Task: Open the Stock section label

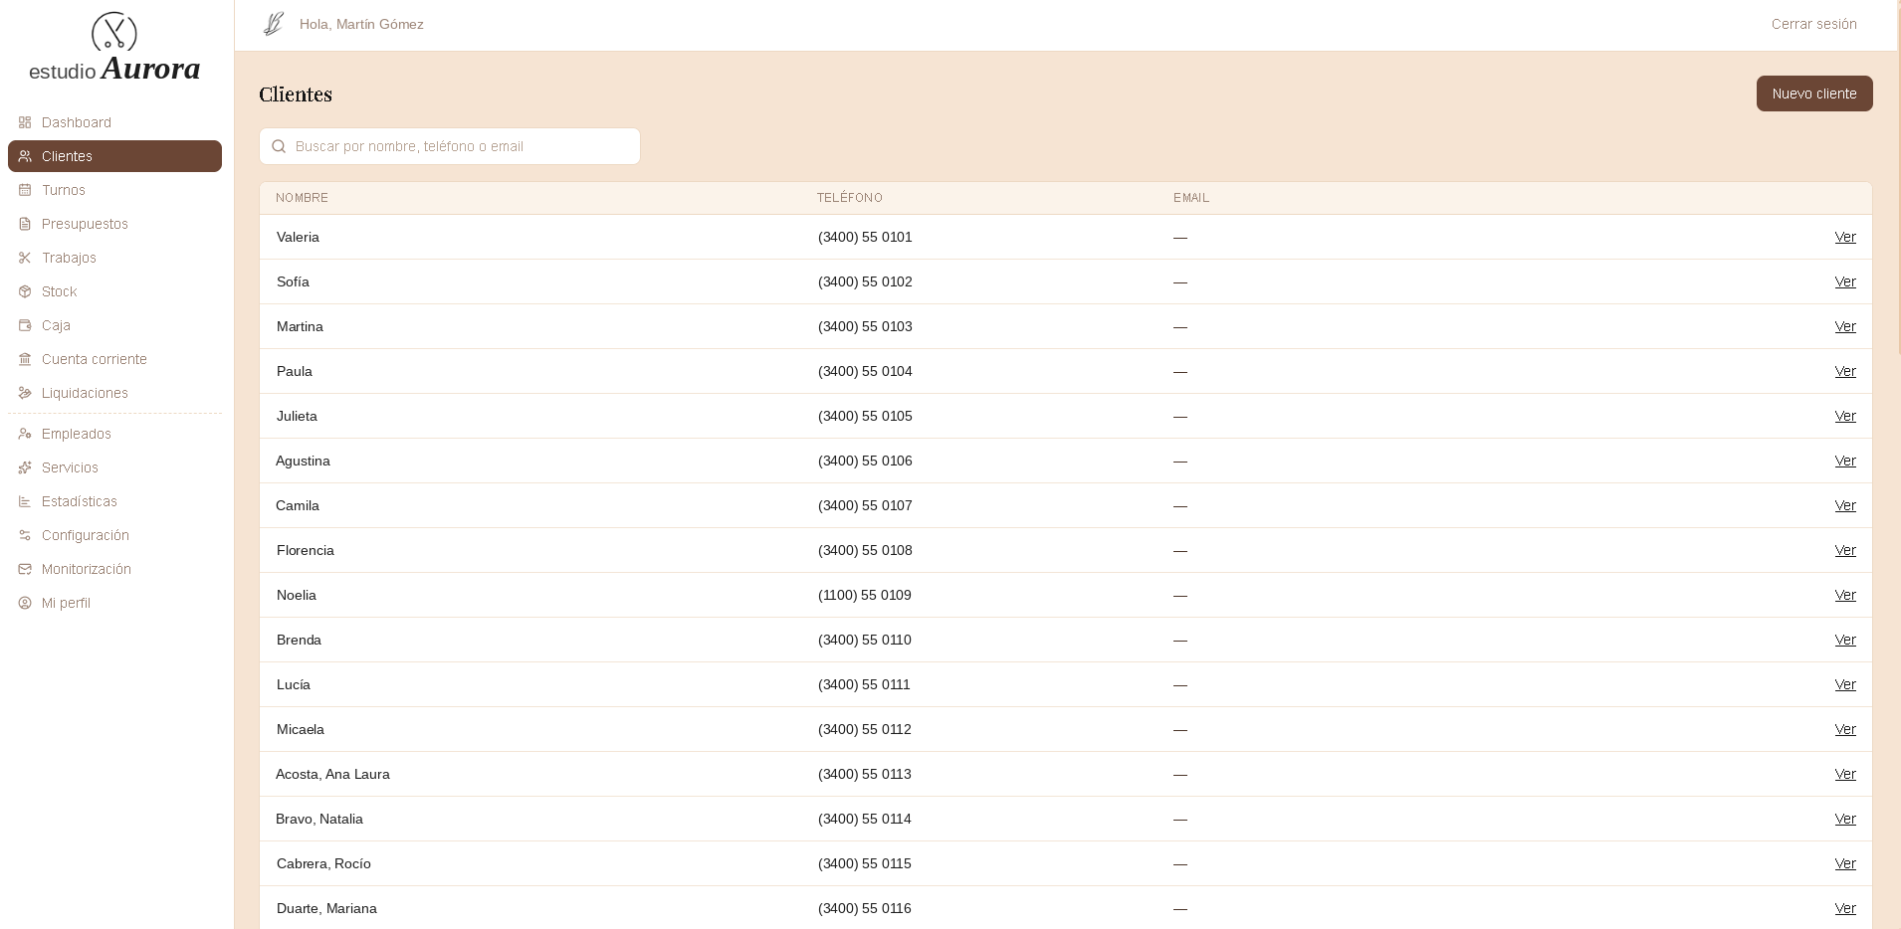Action: pyautogui.click(x=59, y=291)
